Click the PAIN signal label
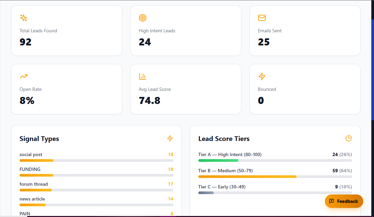The width and height of the screenshot is (374, 217). click(25, 213)
